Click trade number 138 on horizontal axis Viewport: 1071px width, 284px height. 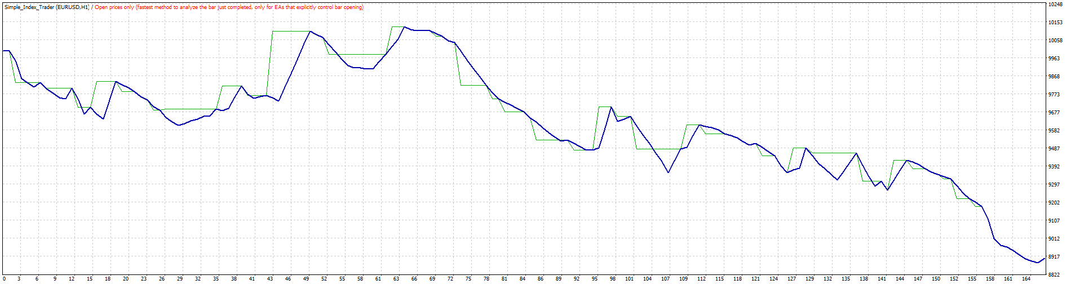click(864, 279)
